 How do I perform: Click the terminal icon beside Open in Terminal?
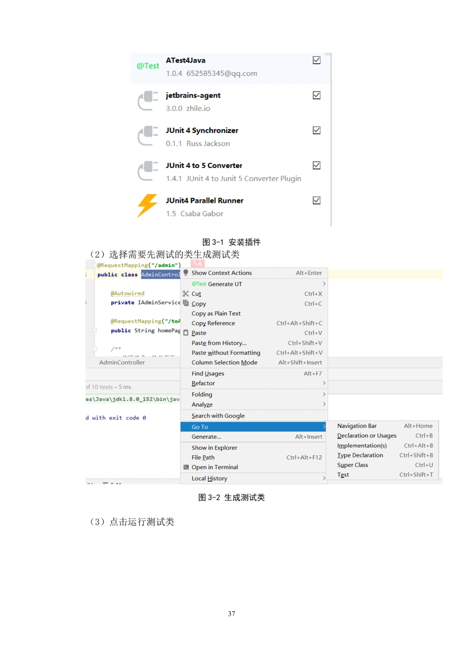(186, 467)
